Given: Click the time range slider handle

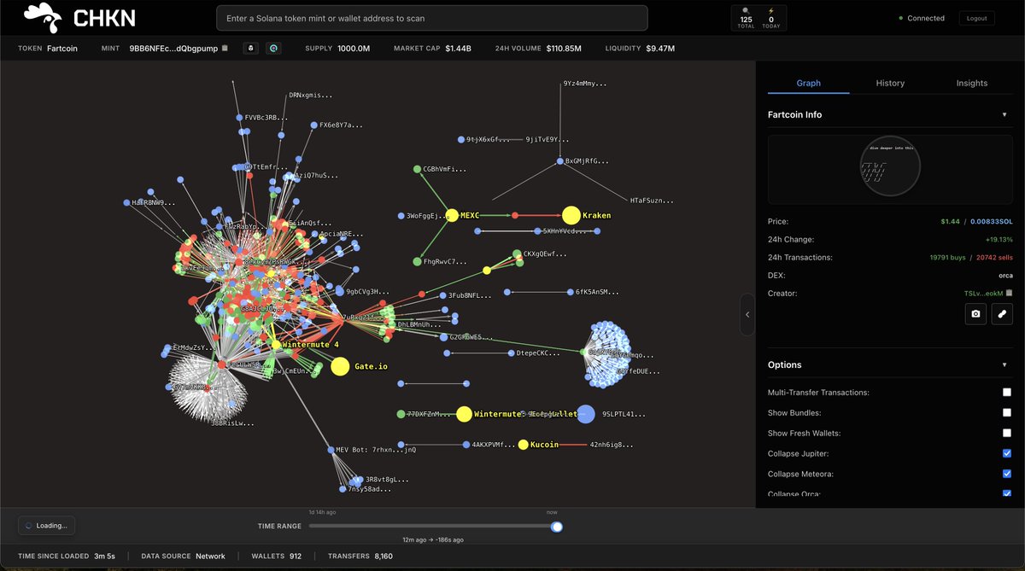Looking at the screenshot, I should (x=557, y=527).
